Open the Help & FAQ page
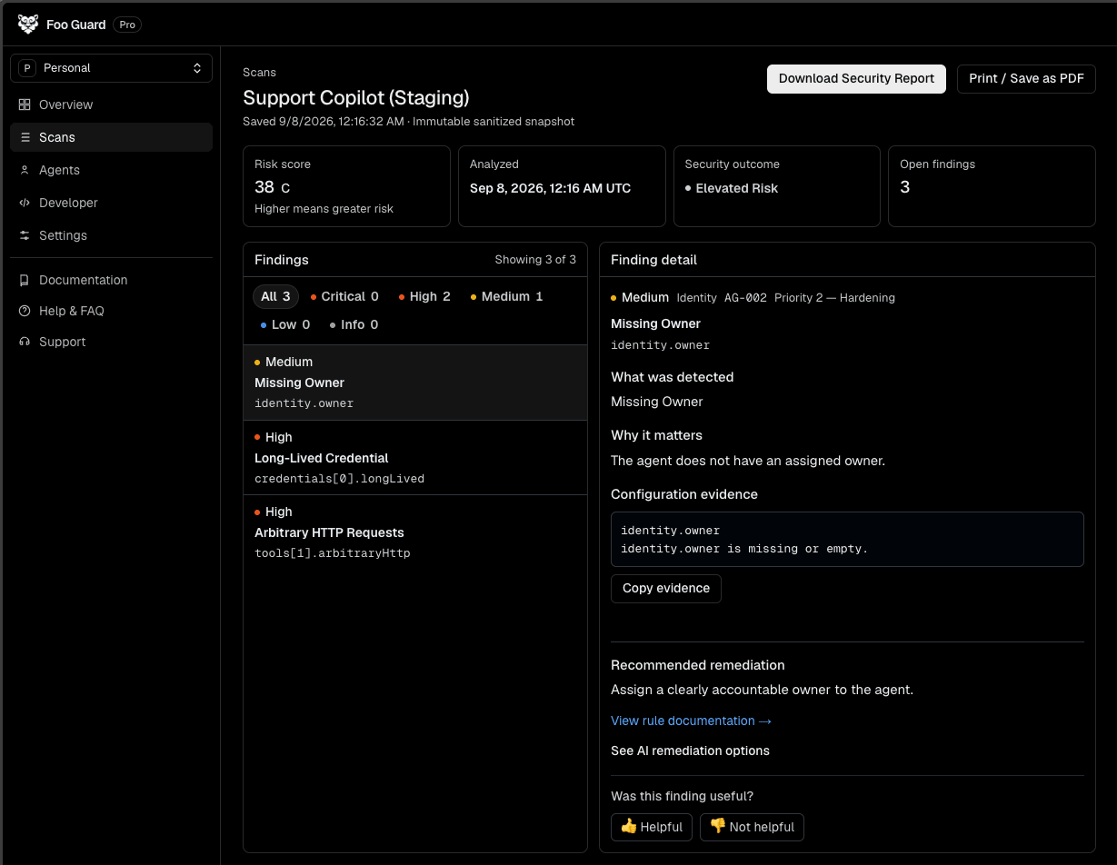 click(x=111, y=311)
